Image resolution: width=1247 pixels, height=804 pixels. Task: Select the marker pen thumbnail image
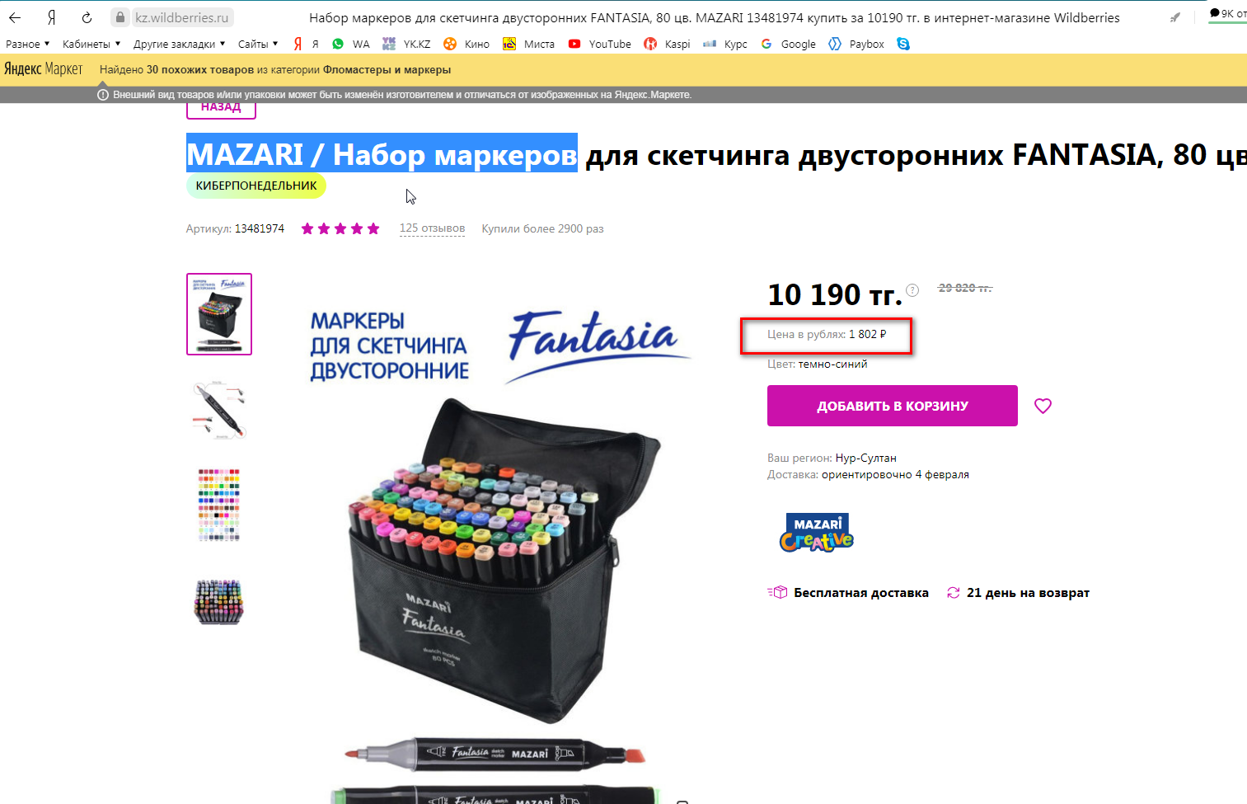(x=219, y=409)
